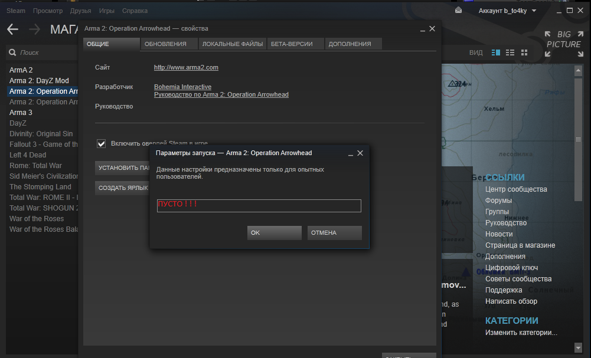Select Arma 2: DayZ Mod in library
Viewport: 591px width, 358px height.
[39, 81]
